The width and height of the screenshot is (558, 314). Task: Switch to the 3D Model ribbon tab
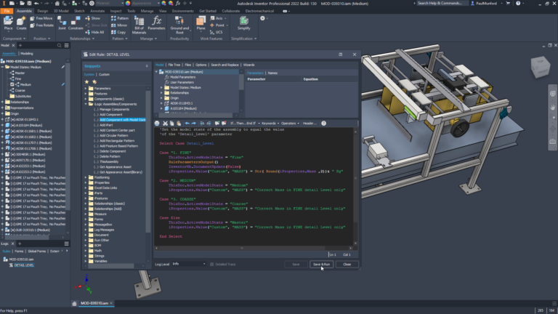61,11
